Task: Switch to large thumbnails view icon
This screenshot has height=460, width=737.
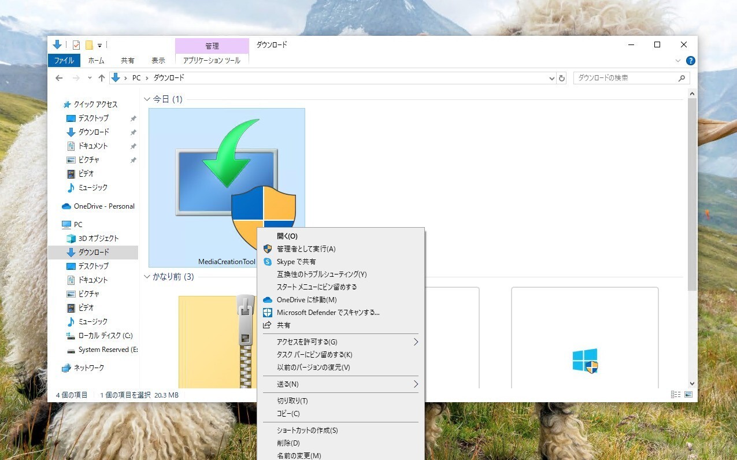Action: point(688,395)
